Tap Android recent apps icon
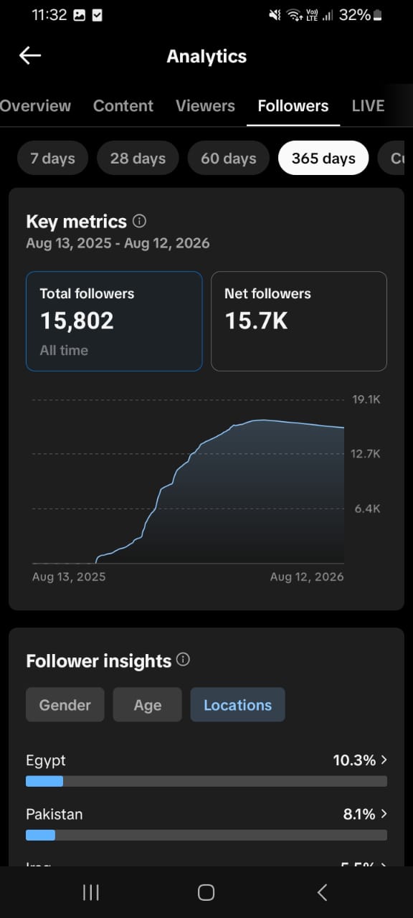The image size is (413, 918). pyautogui.click(x=91, y=892)
